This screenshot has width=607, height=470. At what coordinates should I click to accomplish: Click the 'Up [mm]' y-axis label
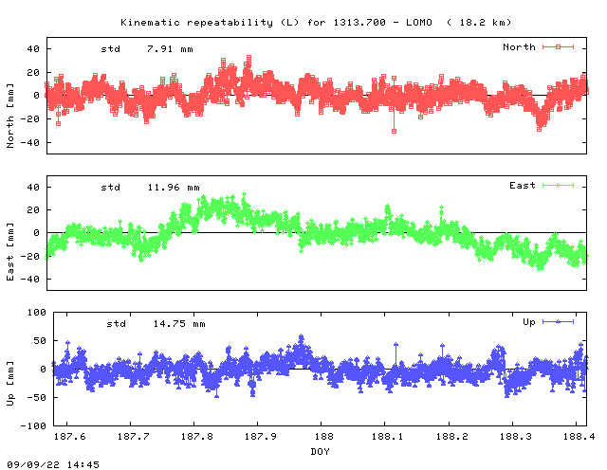(x=10, y=384)
